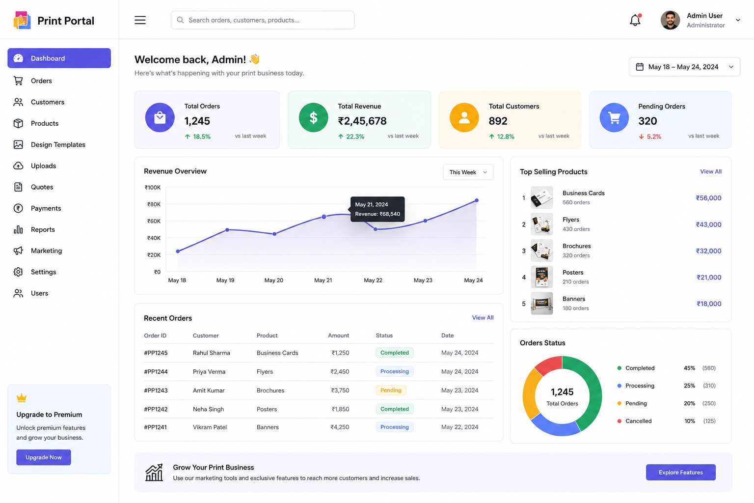Click the Banners product thumbnail
The image size is (754, 503).
542,304
